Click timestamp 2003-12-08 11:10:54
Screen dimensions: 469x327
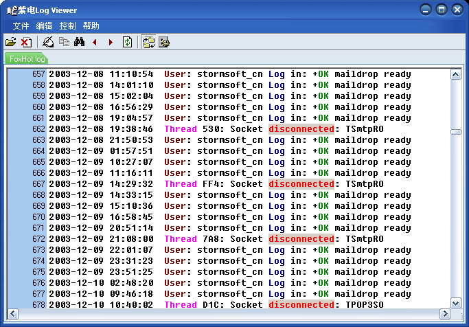pyautogui.click(x=101, y=74)
